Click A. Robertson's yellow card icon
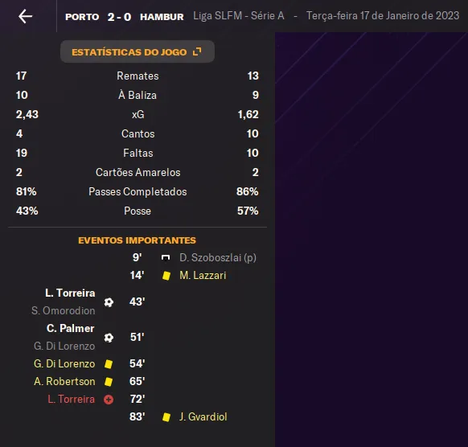This screenshot has height=447, width=468. tap(109, 382)
